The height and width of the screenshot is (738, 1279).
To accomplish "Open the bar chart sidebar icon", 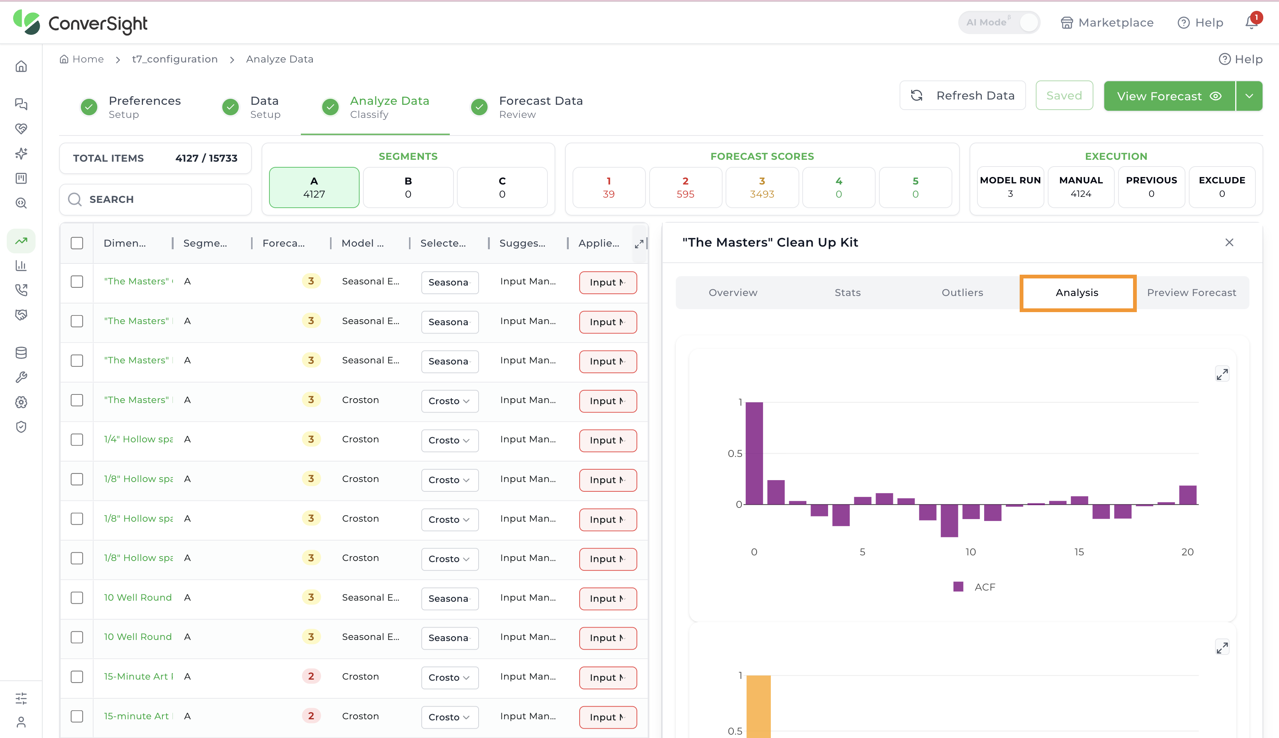I will [x=21, y=266].
